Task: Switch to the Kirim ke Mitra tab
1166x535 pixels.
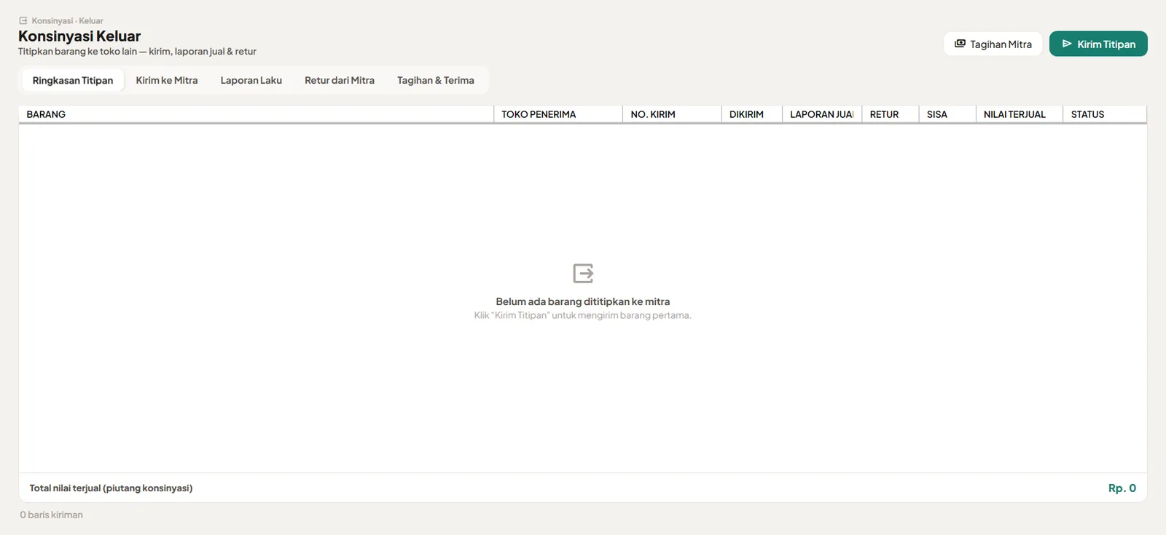Action: (167, 80)
